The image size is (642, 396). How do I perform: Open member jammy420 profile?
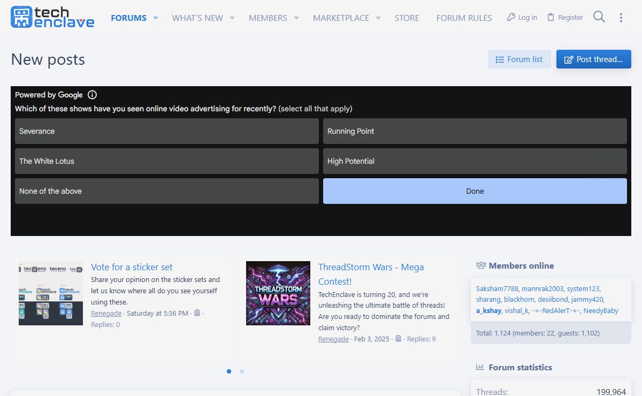587,300
